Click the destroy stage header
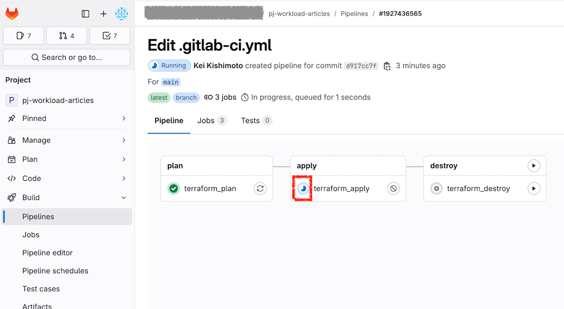Image resolution: width=564 pixels, height=309 pixels. tap(444, 166)
